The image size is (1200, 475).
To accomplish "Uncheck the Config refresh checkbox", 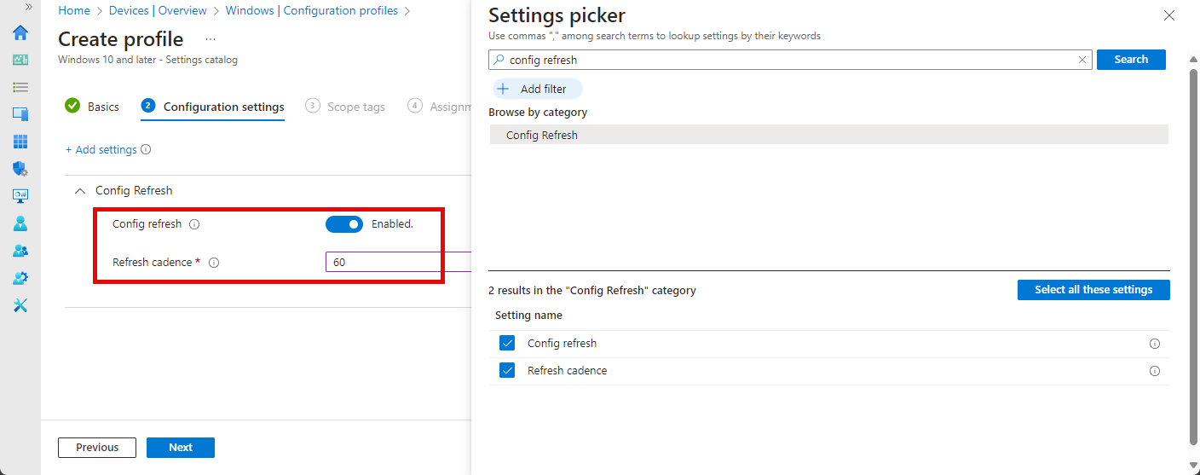I will (507, 343).
